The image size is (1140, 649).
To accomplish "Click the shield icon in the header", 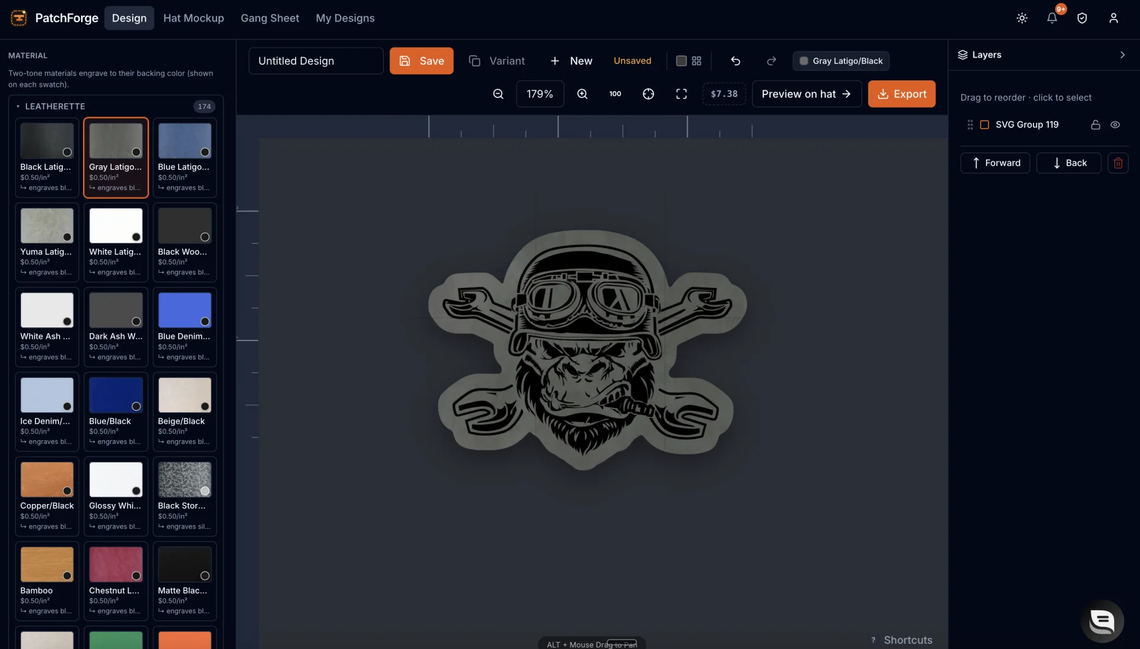I will tap(1082, 18).
